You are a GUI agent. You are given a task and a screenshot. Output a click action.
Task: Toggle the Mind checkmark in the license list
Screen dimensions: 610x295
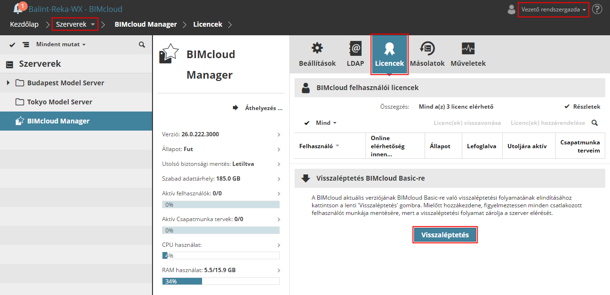point(307,123)
